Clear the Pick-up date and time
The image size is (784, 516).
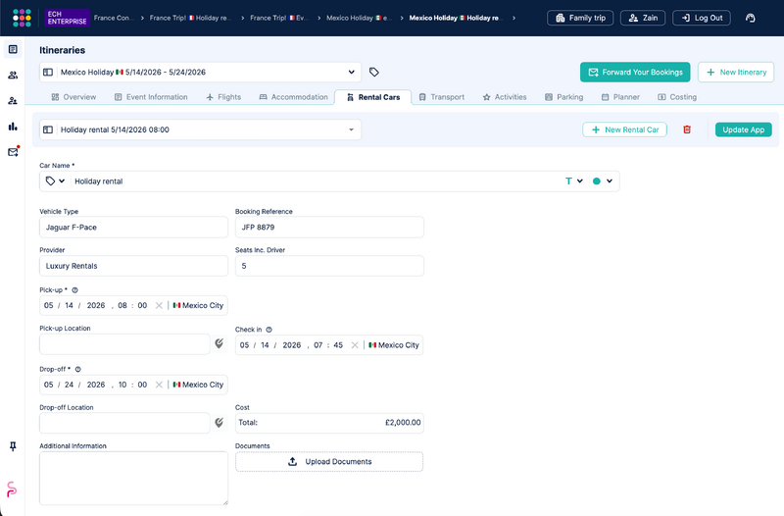point(159,305)
